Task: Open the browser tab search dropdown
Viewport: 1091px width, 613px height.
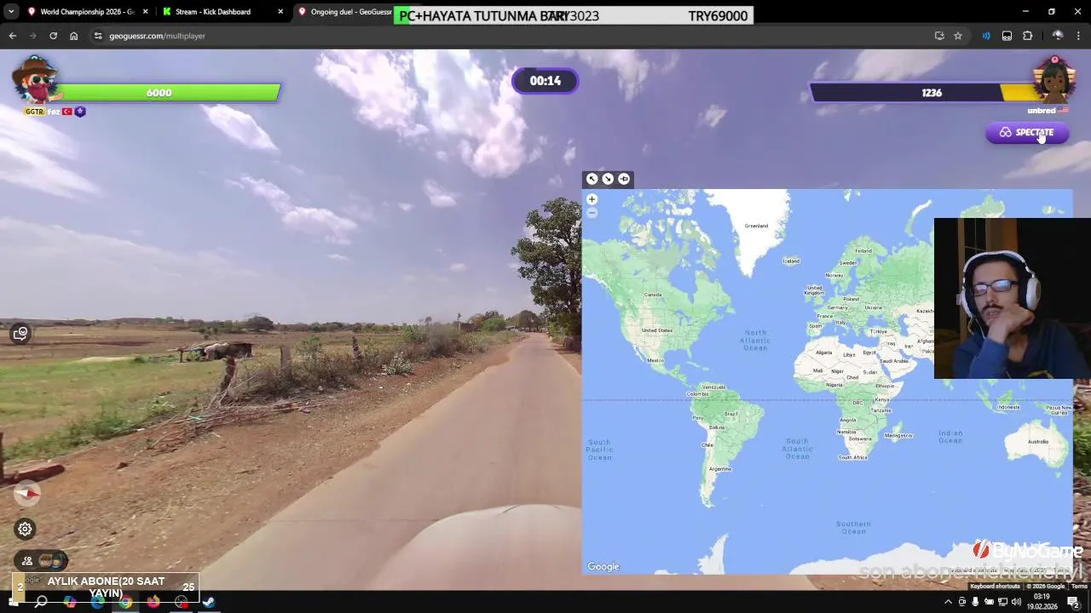Action: [x=10, y=12]
